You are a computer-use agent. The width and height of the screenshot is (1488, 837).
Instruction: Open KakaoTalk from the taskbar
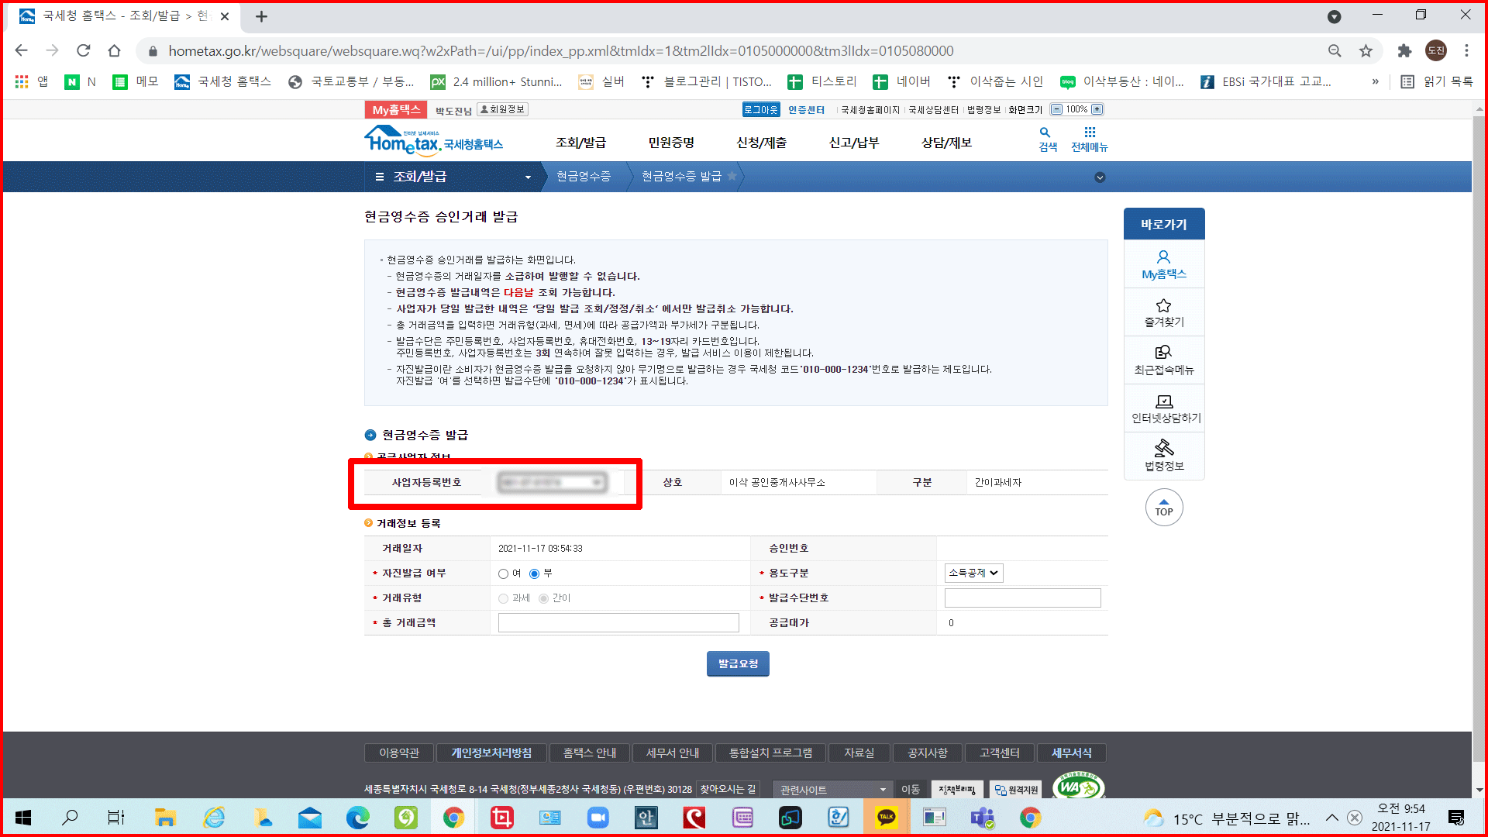886,818
